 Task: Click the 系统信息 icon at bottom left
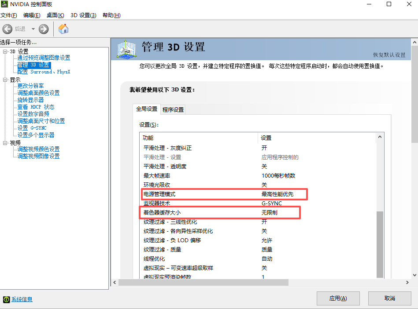(6, 299)
